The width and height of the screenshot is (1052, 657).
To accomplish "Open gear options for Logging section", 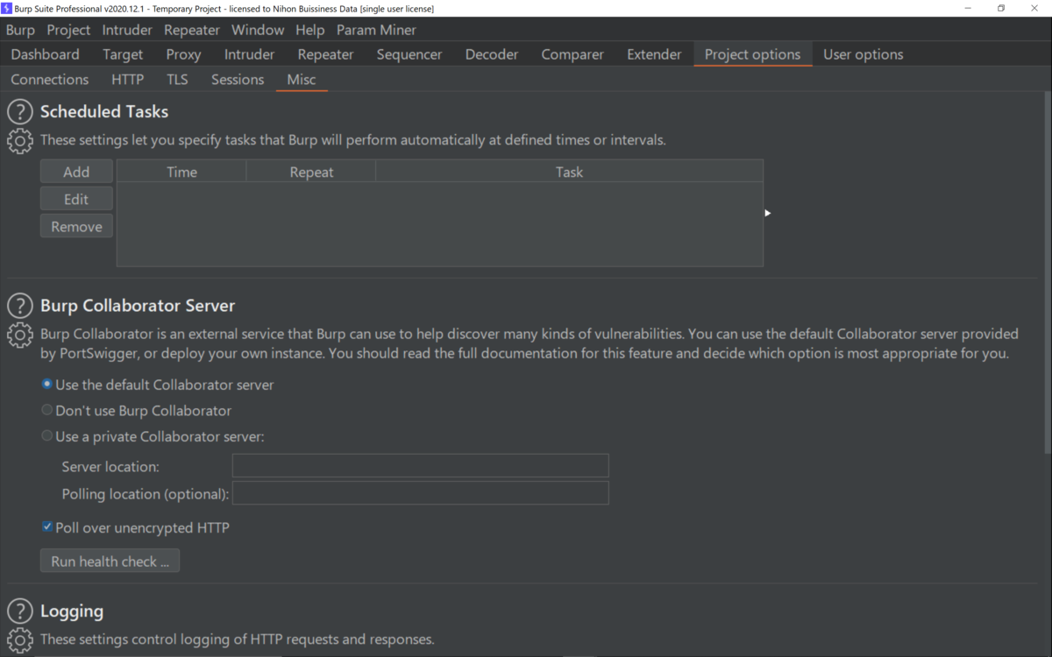I will click(x=19, y=640).
